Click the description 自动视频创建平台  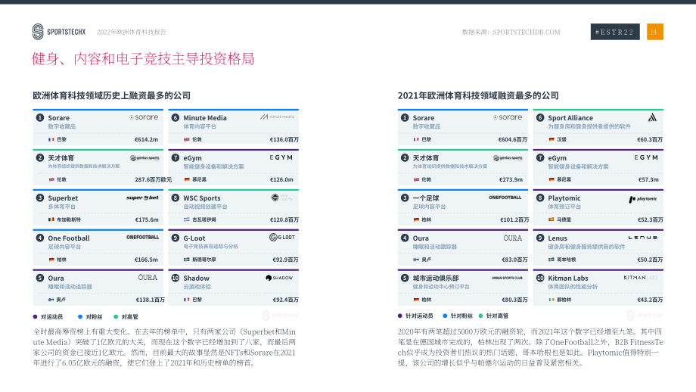point(205,207)
